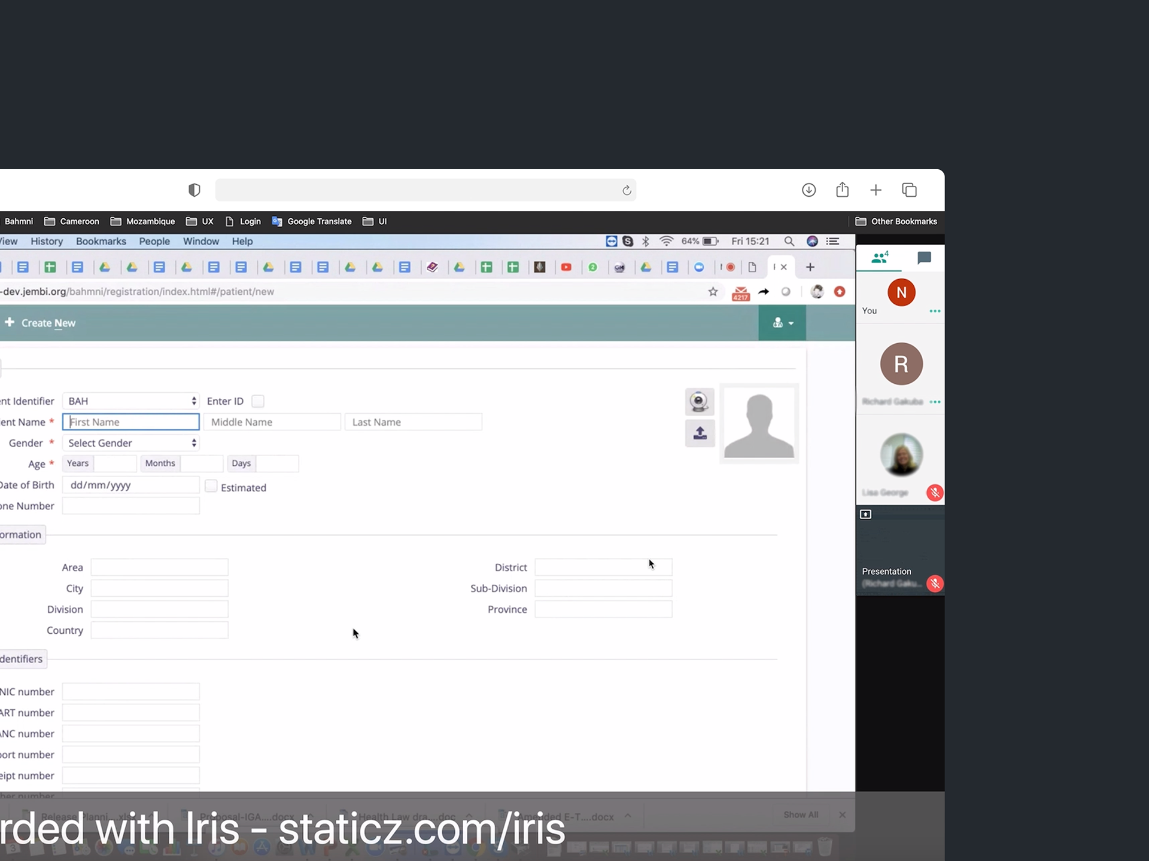The width and height of the screenshot is (1149, 861).
Task: Click the upload patient photo icon
Action: [x=700, y=433]
